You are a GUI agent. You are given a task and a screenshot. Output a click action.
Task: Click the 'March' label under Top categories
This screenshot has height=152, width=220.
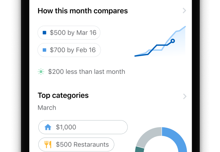tap(47, 107)
